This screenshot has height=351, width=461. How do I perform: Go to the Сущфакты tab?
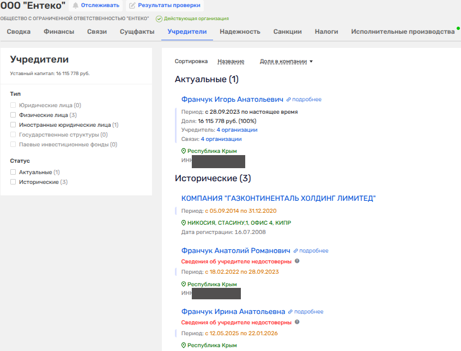(137, 32)
